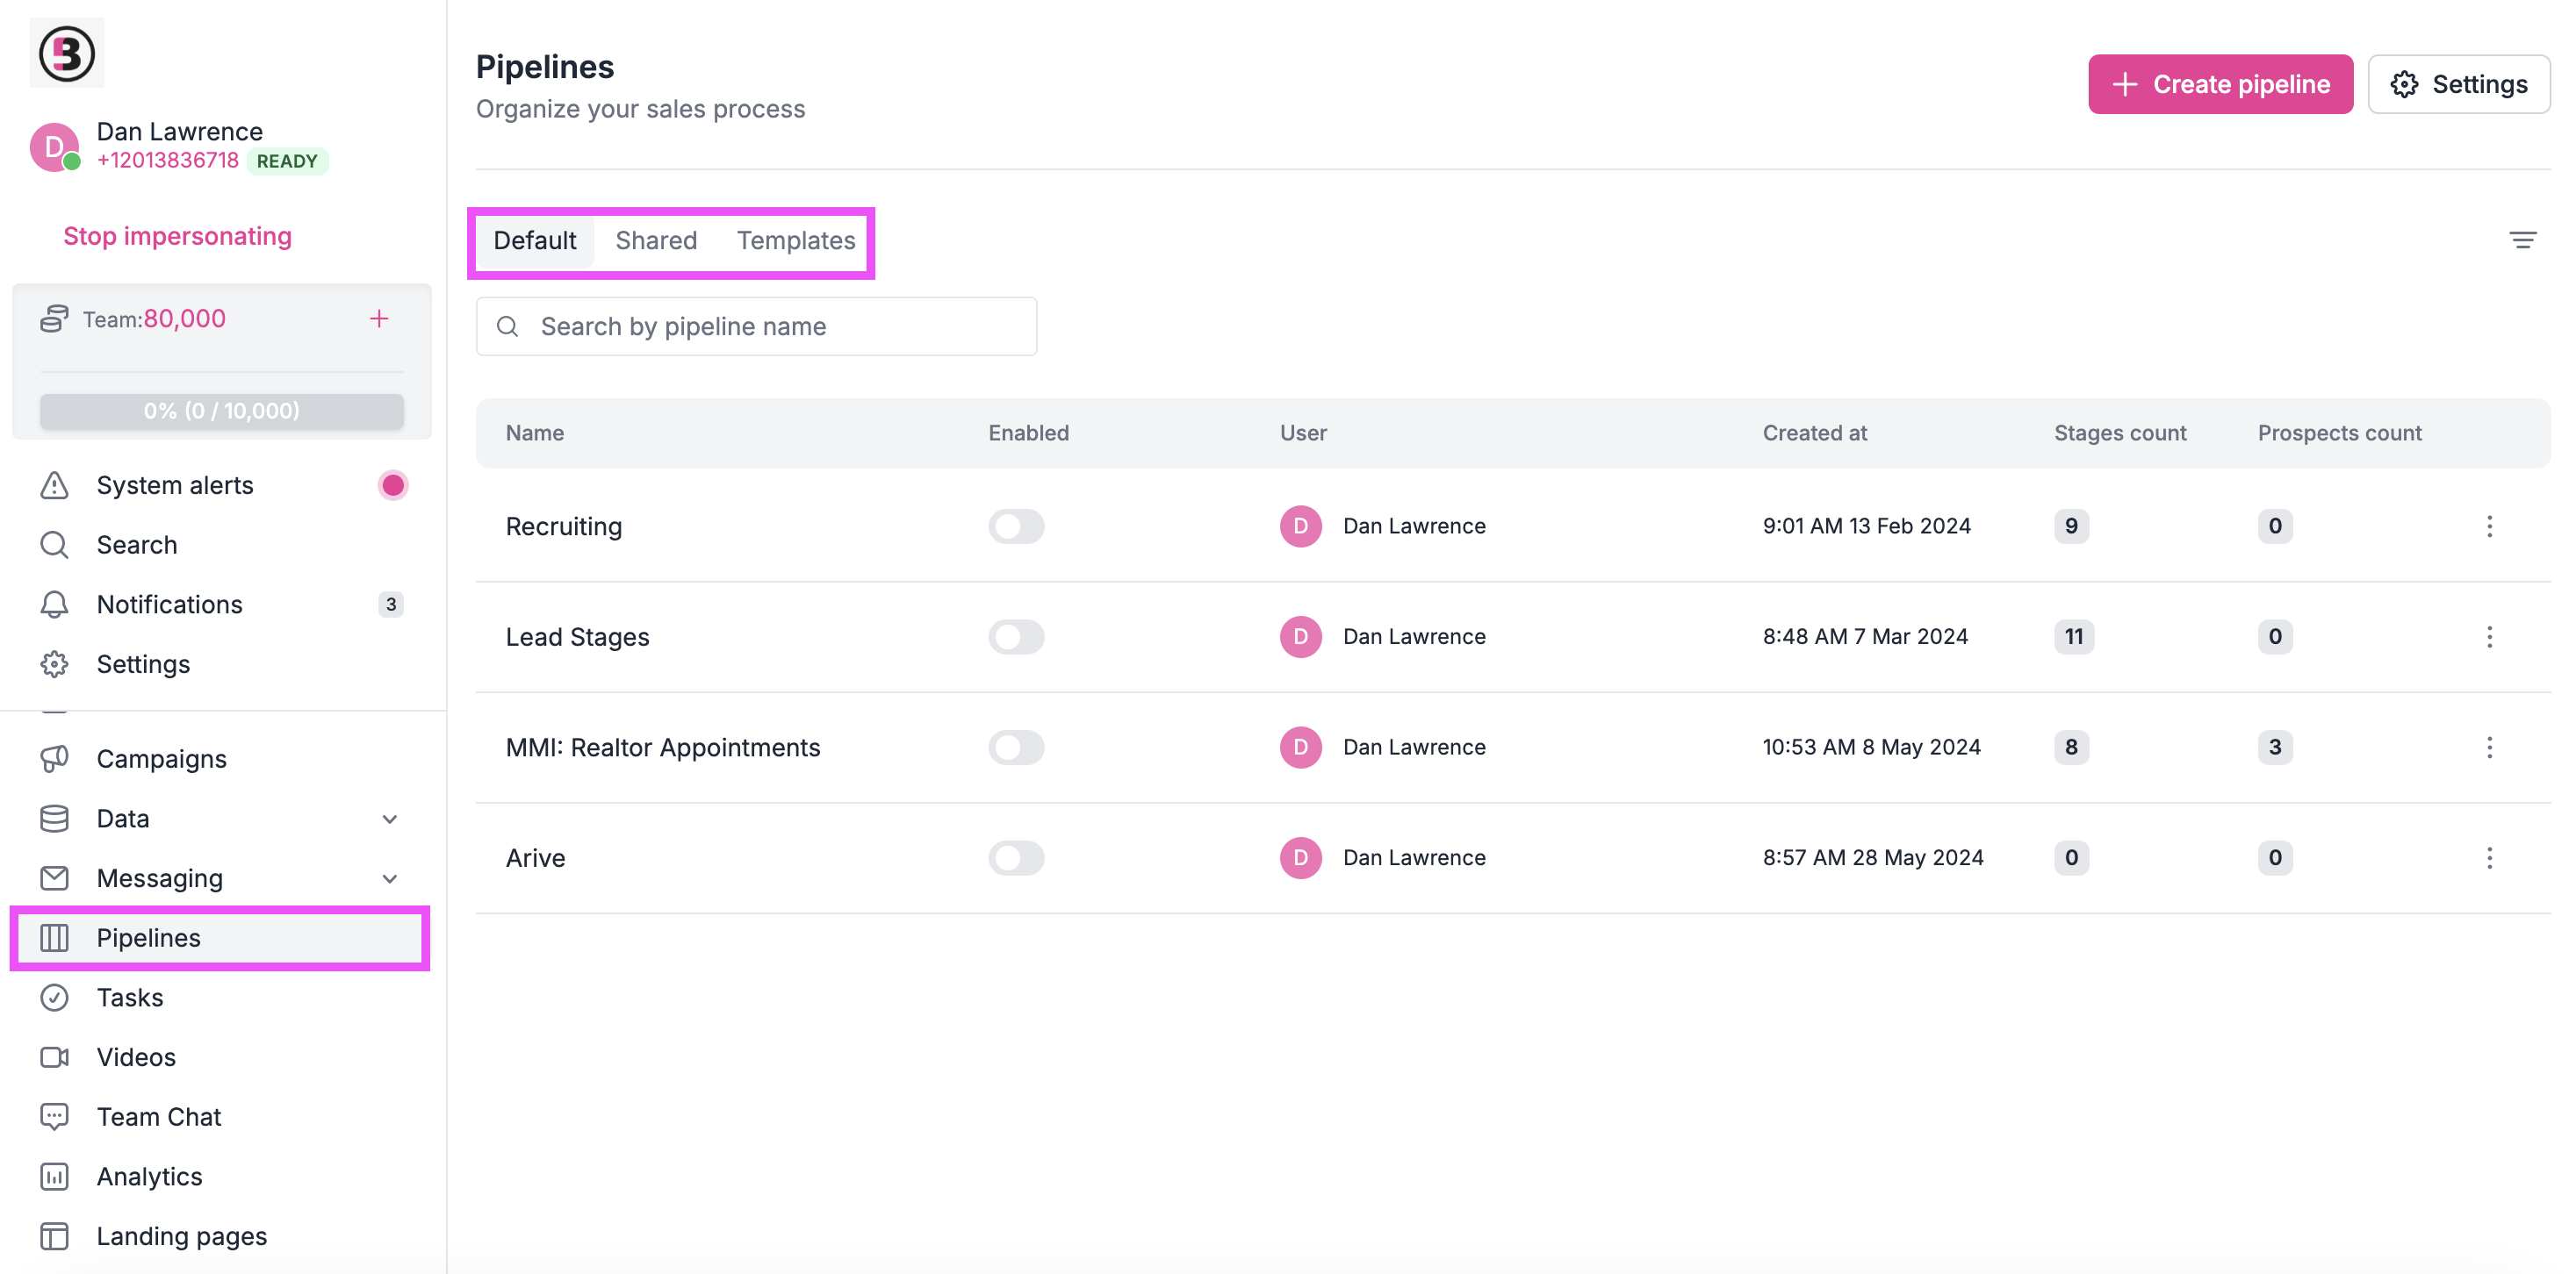Open Team Chat from the sidebar
This screenshot has height=1274, width=2576.
(x=158, y=1116)
